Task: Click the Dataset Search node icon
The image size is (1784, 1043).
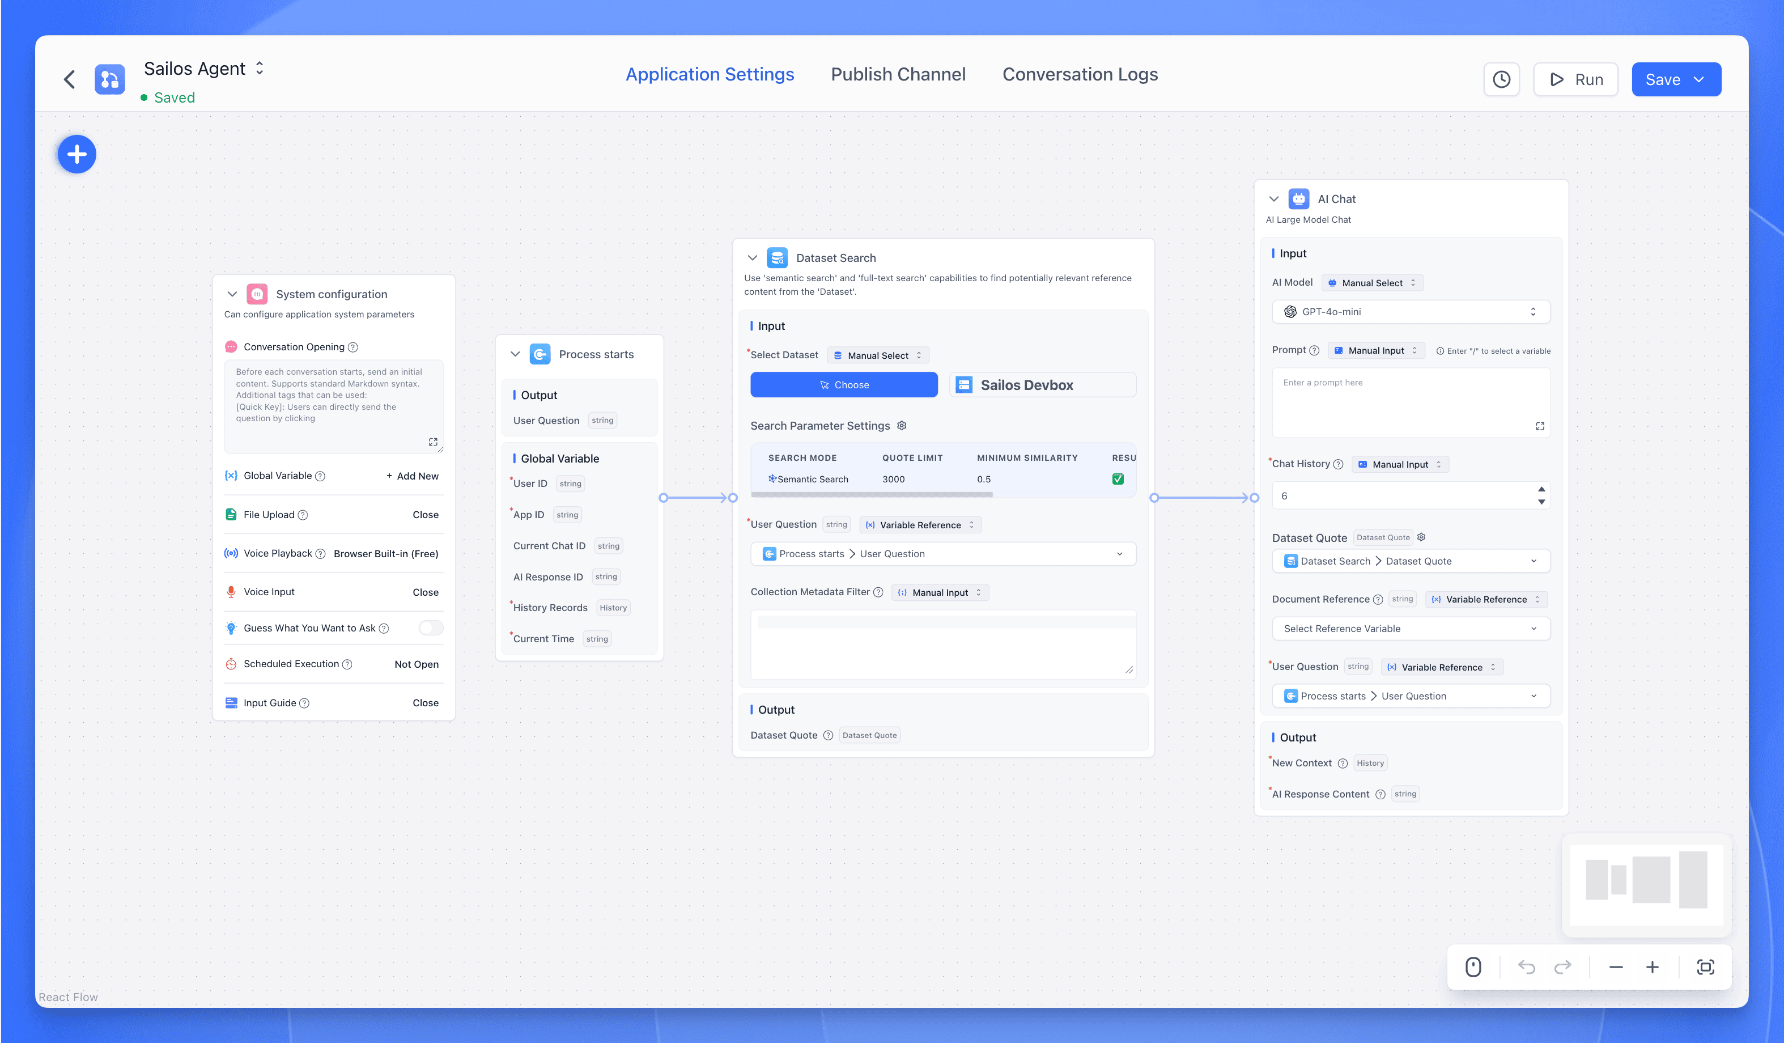Action: coord(779,257)
